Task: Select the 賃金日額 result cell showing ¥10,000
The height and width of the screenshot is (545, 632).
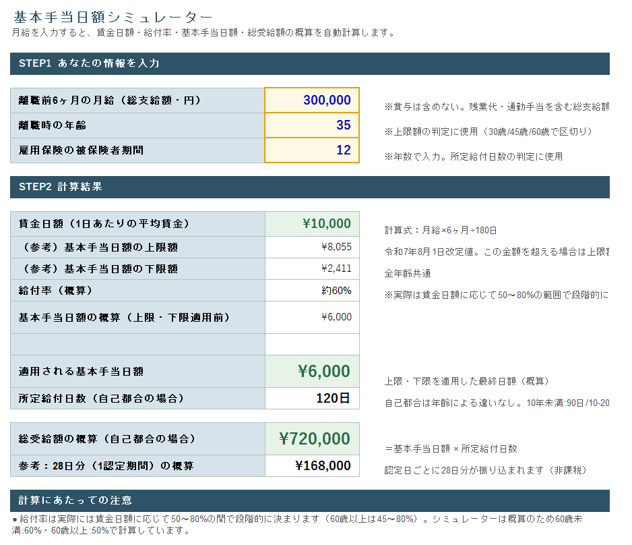Action: pos(312,224)
